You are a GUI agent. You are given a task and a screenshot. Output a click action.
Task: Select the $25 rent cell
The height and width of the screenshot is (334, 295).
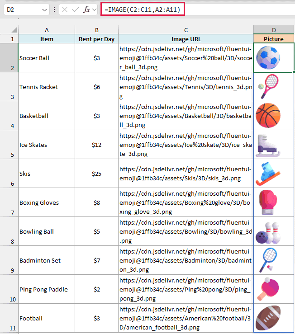tap(97, 174)
